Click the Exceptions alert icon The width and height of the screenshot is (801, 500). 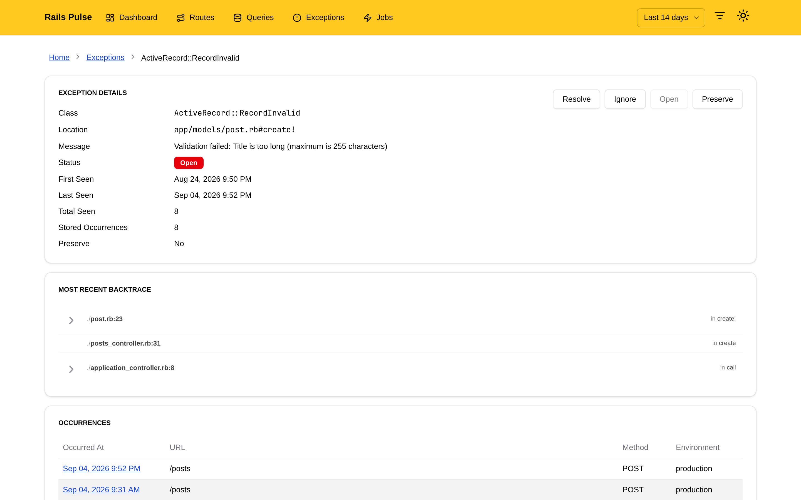[297, 17]
